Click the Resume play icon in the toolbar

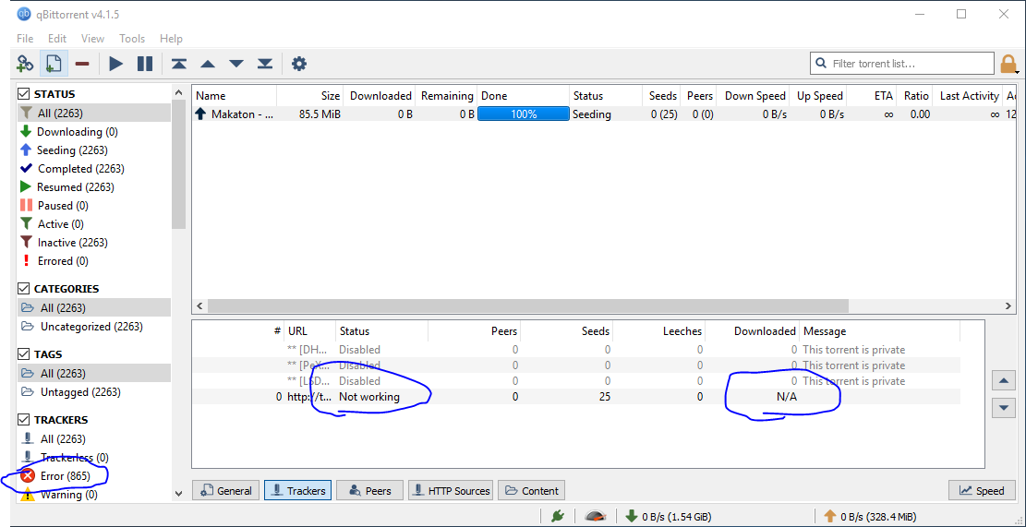coord(115,64)
